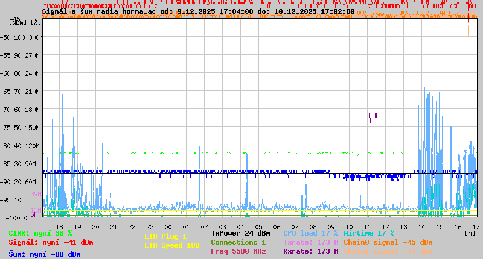The image size is (483, 259).
Task: Select the CPU load 17 % legend entry
Action: pos(310,233)
